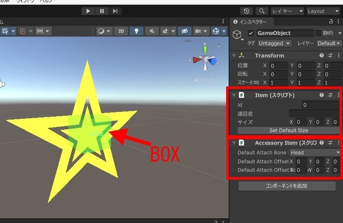Collapse the Item script component
Screen dimensions: 343x223
pyautogui.click(x=234, y=95)
